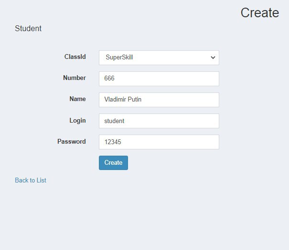This screenshot has height=250, width=289.
Task: Click the Password field label
Action: pyautogui.click(x=72, y=141)
